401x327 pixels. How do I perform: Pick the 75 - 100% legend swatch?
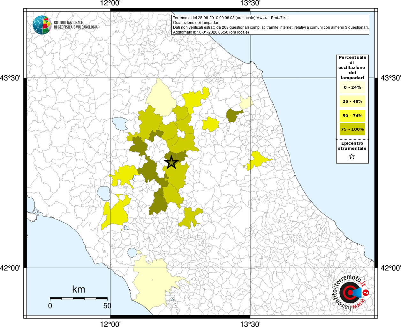coord(352,129)
